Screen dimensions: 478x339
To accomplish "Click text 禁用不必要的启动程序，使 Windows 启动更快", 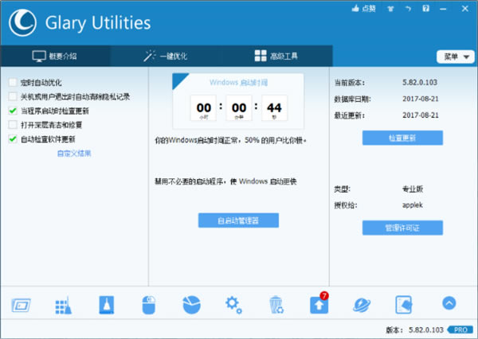I will tap(225, 181).
